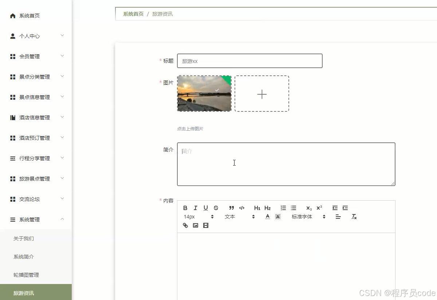Open 轮播图管理 in the sidebar
Screen dimensions: 437x300
coord(26,275)
